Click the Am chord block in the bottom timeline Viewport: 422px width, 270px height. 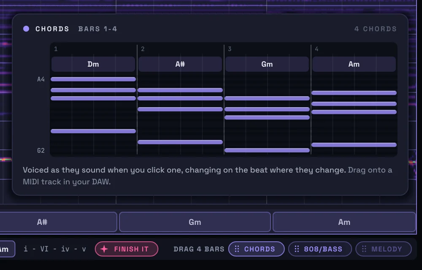[344, 222]
